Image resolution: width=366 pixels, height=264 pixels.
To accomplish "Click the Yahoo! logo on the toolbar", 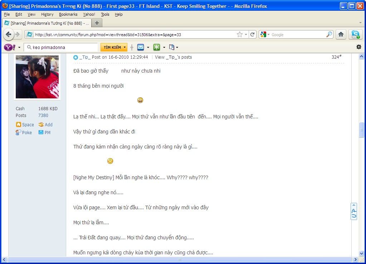I will click(10, 47).
